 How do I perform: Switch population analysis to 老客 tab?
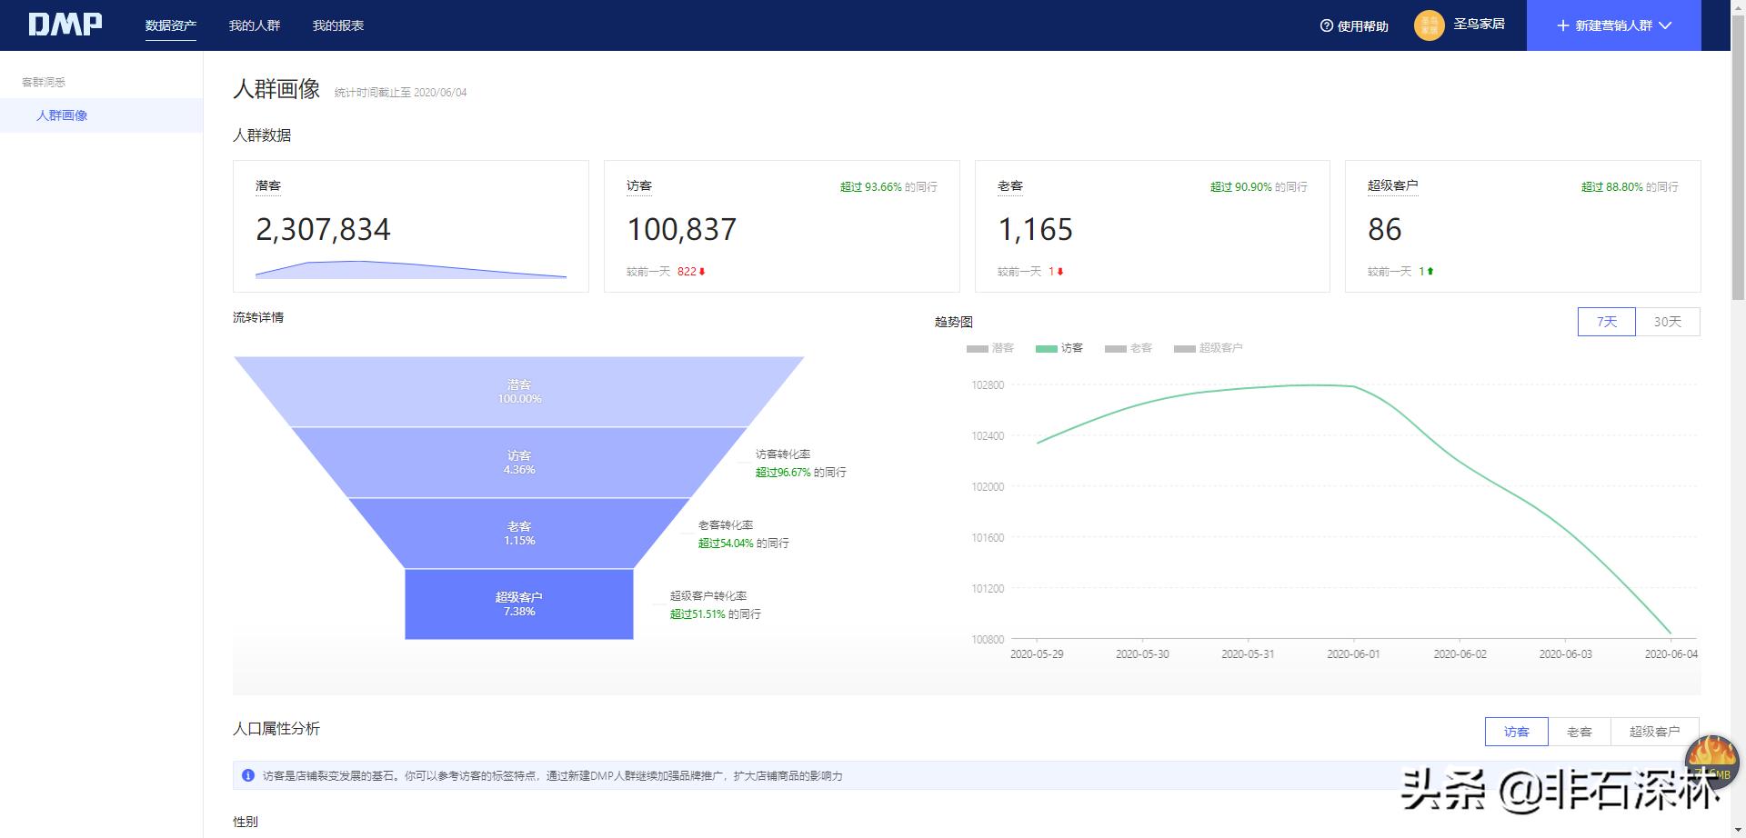(x=1579, y=732)
